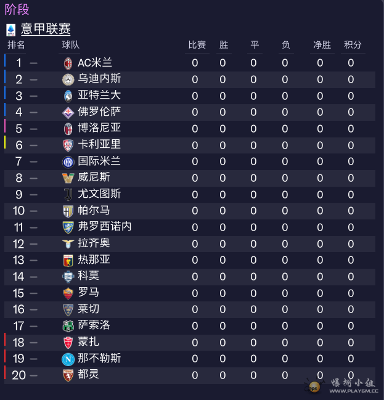Click the Serie A league logo
Screen dimensions: 384x400
[x=10, y=30]
